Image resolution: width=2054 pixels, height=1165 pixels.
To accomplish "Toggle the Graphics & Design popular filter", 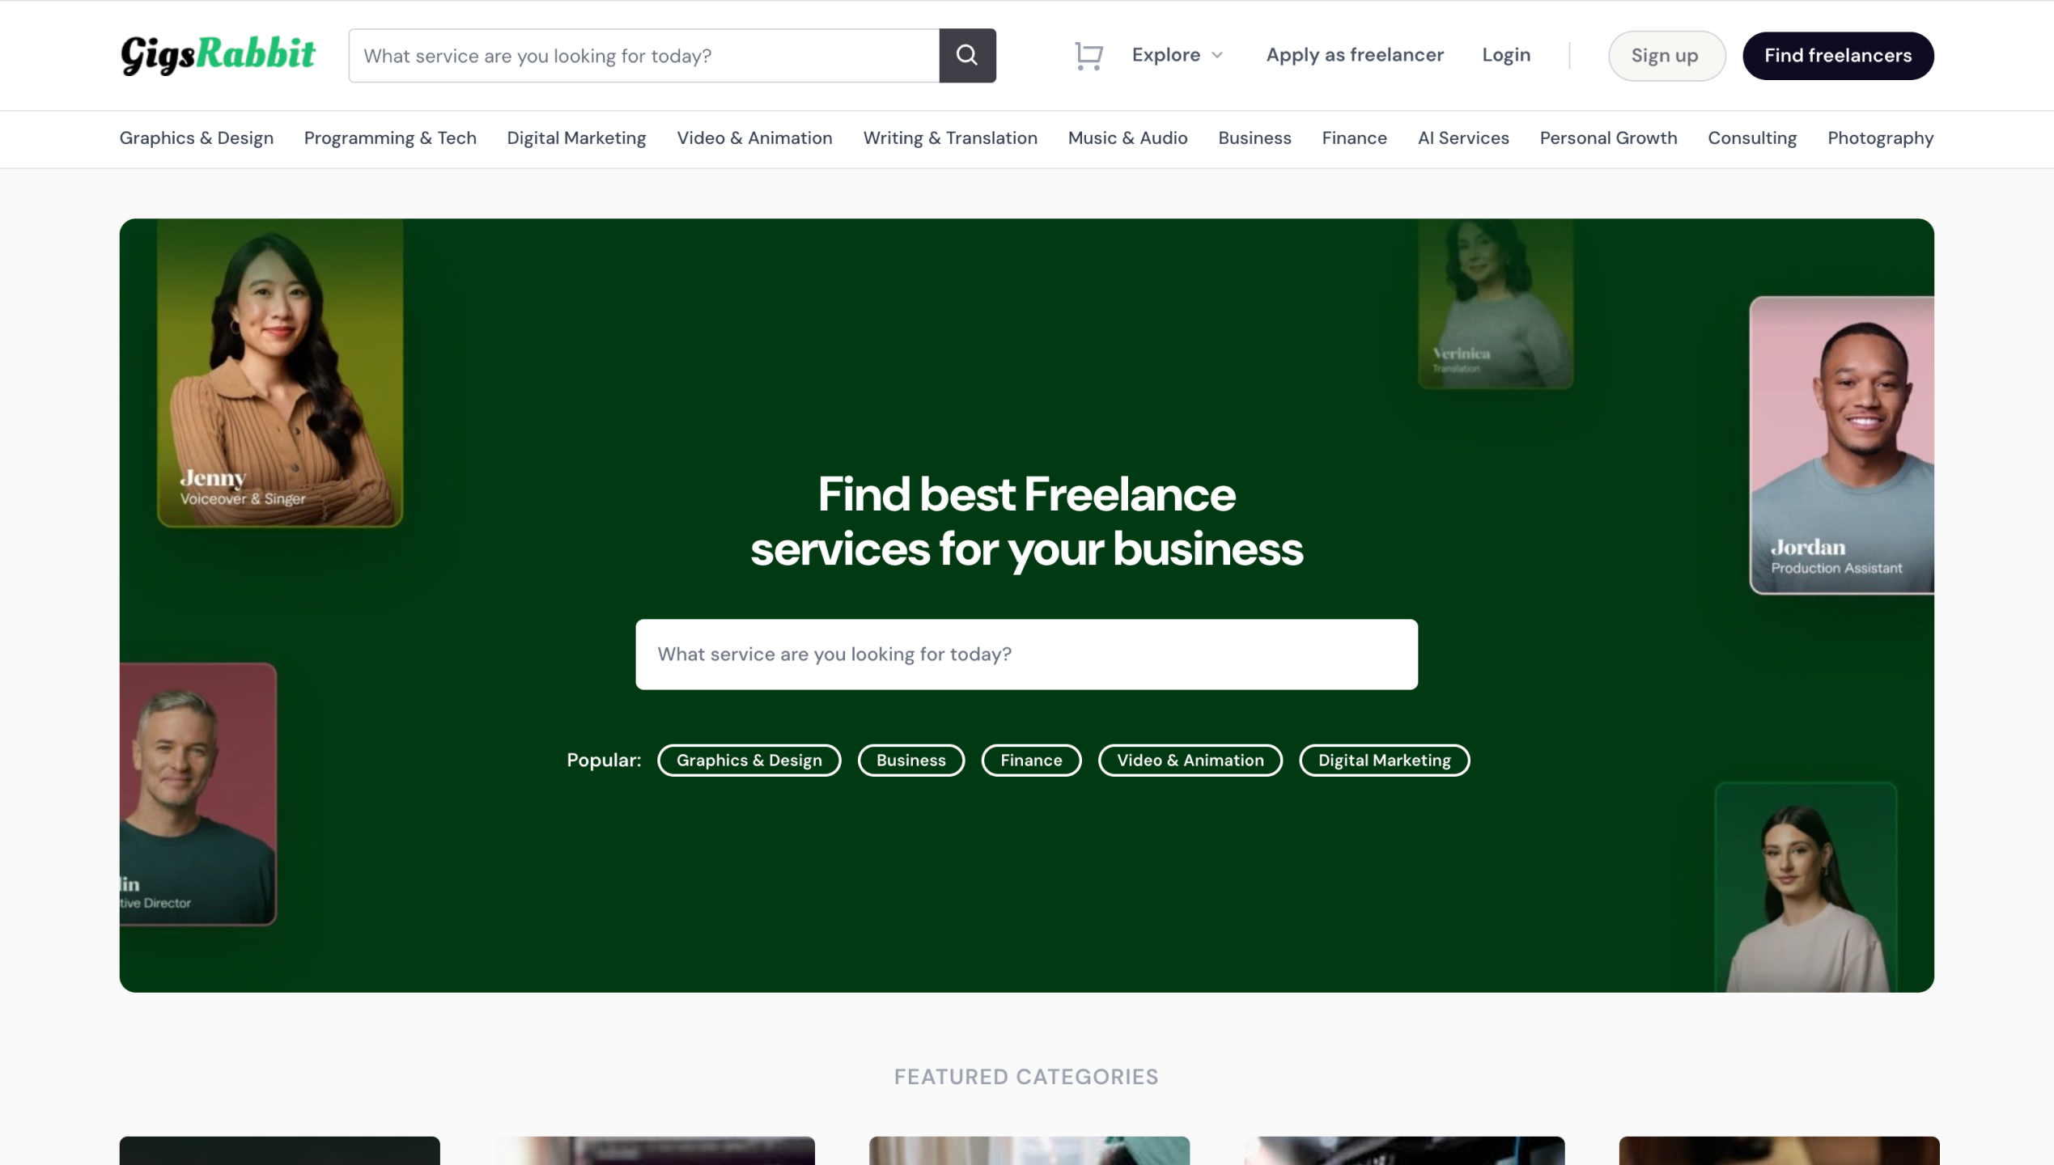I will click(749, 760).
